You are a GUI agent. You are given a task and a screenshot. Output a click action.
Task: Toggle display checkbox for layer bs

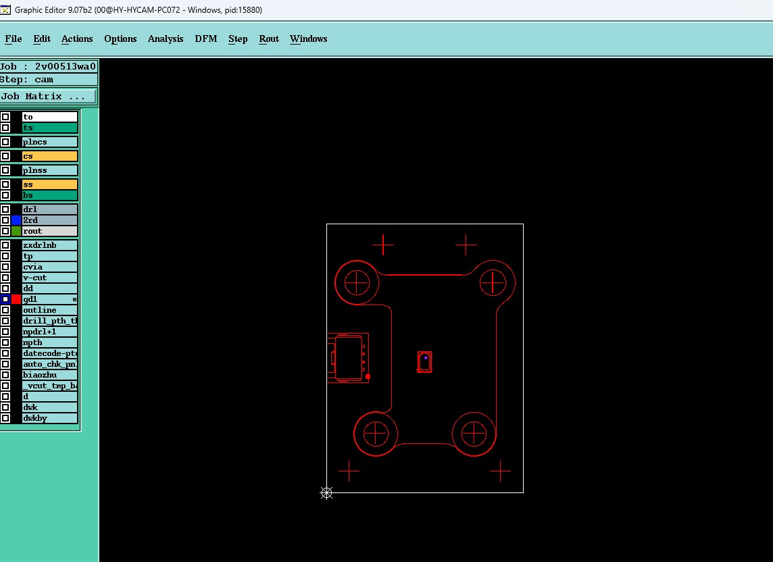click(x=5, y=195)
